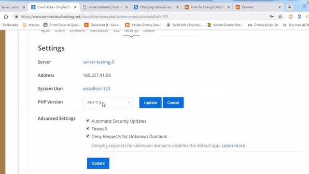
Task: Open the Domains section tab
Action: tap(77, 31)
